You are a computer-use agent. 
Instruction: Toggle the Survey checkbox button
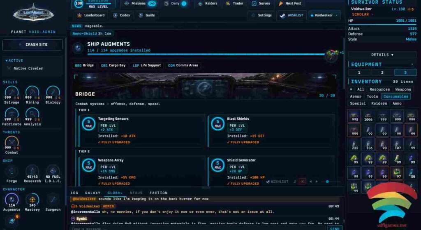[x=261, y=3]
